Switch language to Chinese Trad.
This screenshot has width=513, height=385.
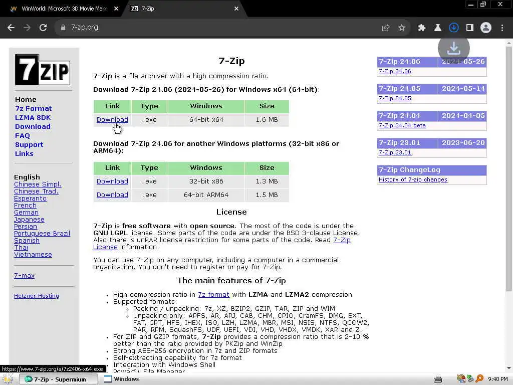click(x=36, y=191)
